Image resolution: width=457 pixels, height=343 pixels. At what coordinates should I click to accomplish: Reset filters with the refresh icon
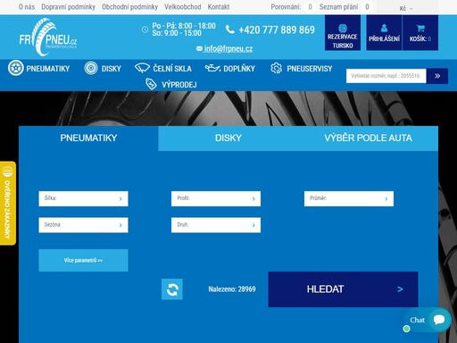(172, 289)
